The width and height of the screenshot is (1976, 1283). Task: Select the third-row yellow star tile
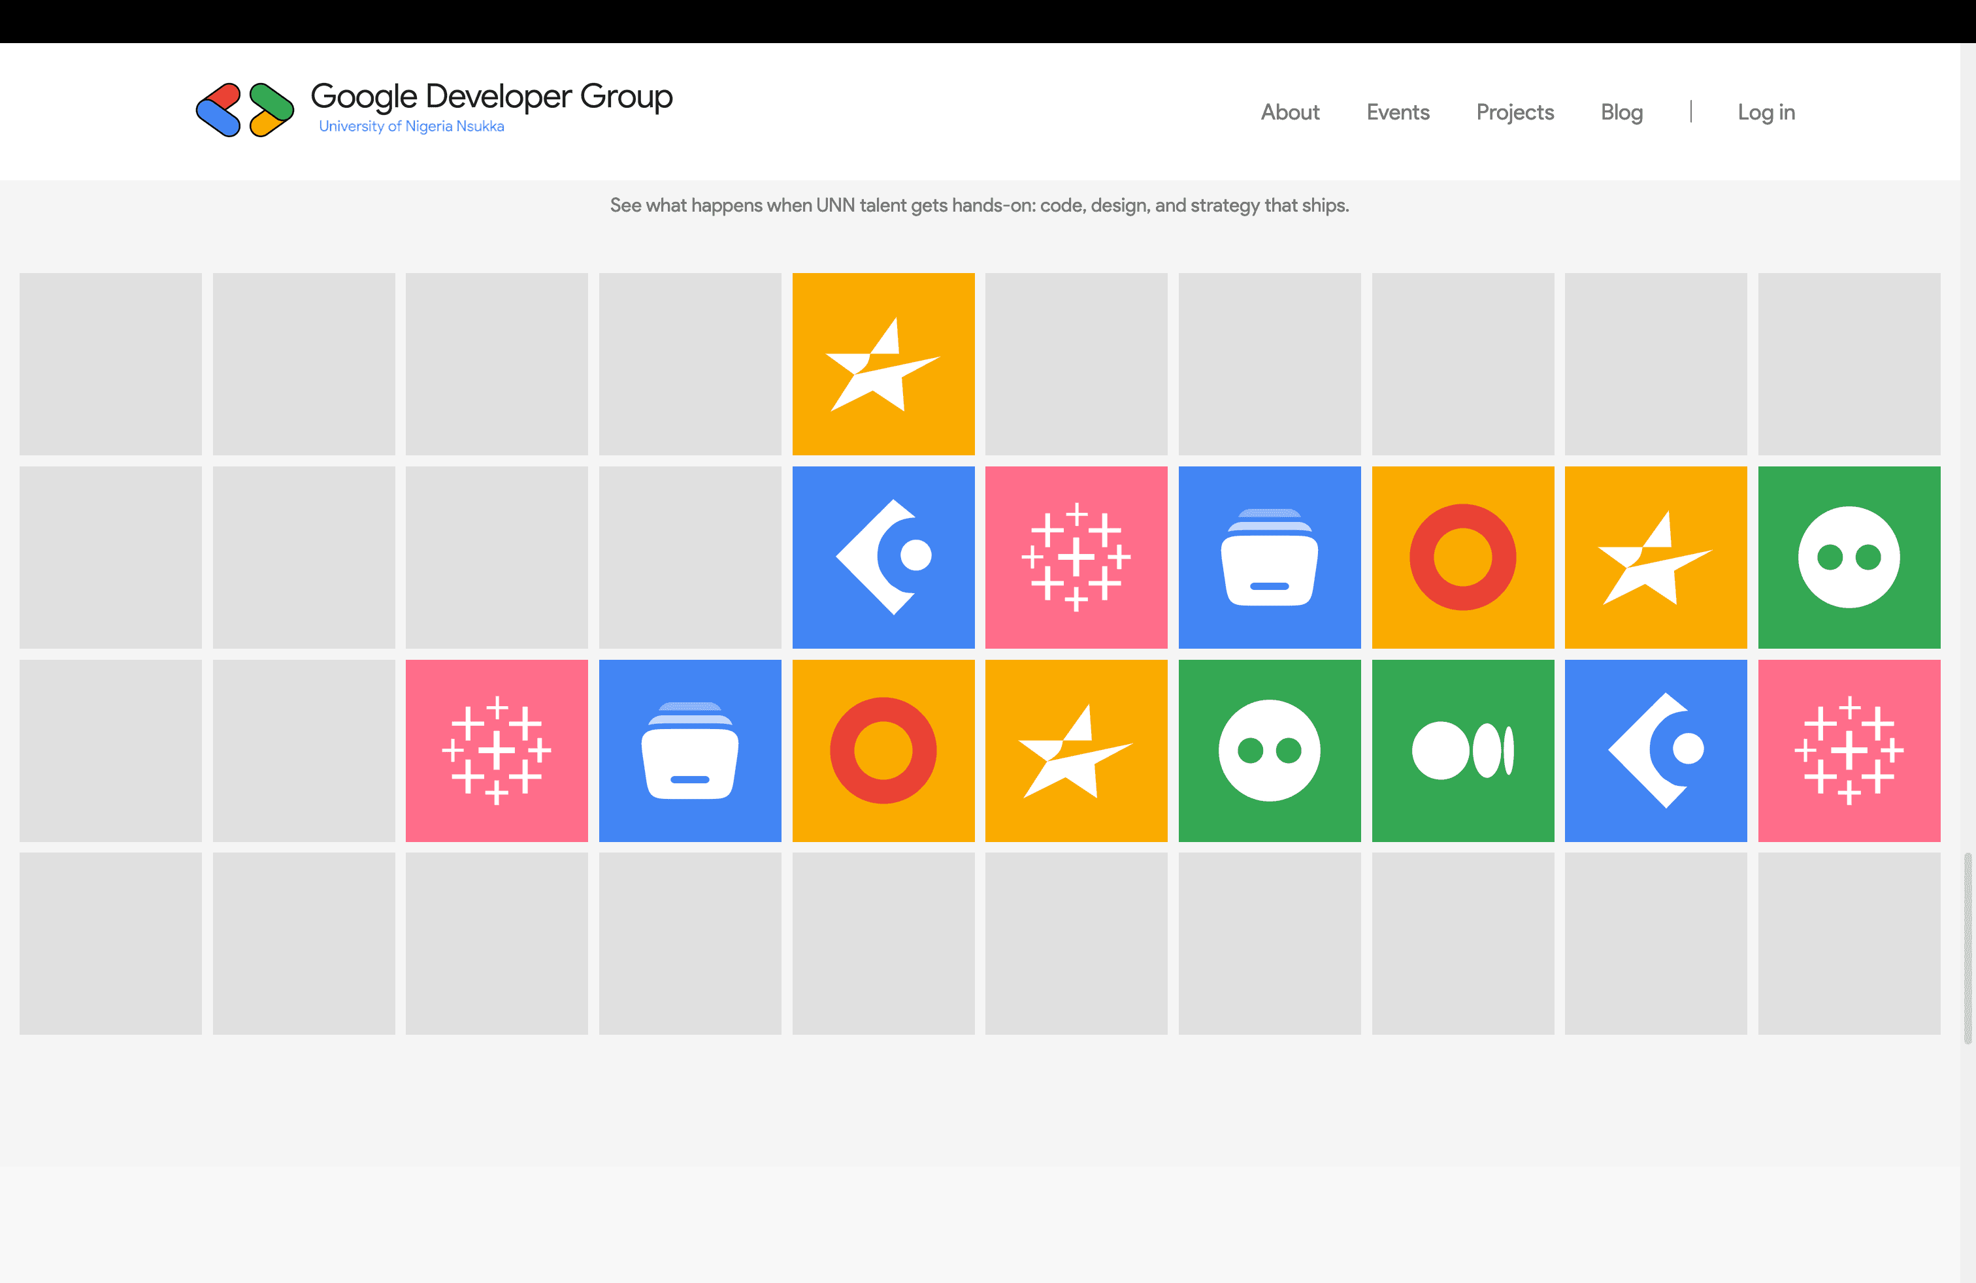(1076, 751)
